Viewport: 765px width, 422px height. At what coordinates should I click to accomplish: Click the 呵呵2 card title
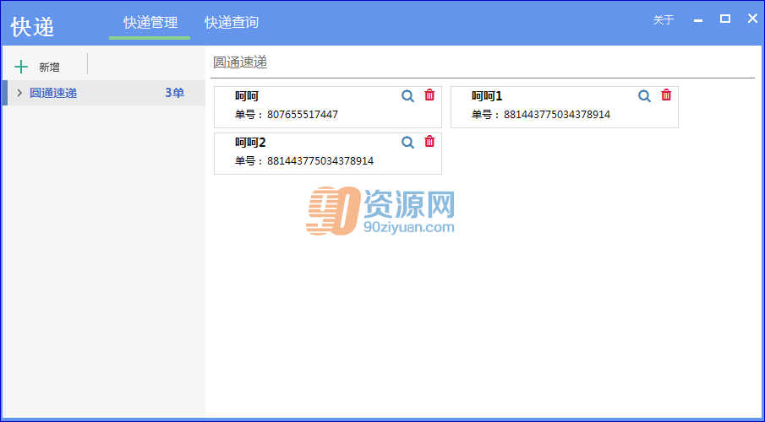[250, 143]
